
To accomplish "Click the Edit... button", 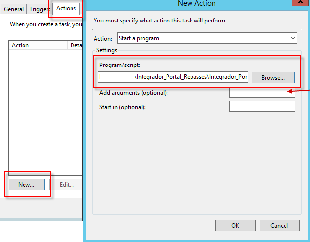I will (x=67, y=184).
